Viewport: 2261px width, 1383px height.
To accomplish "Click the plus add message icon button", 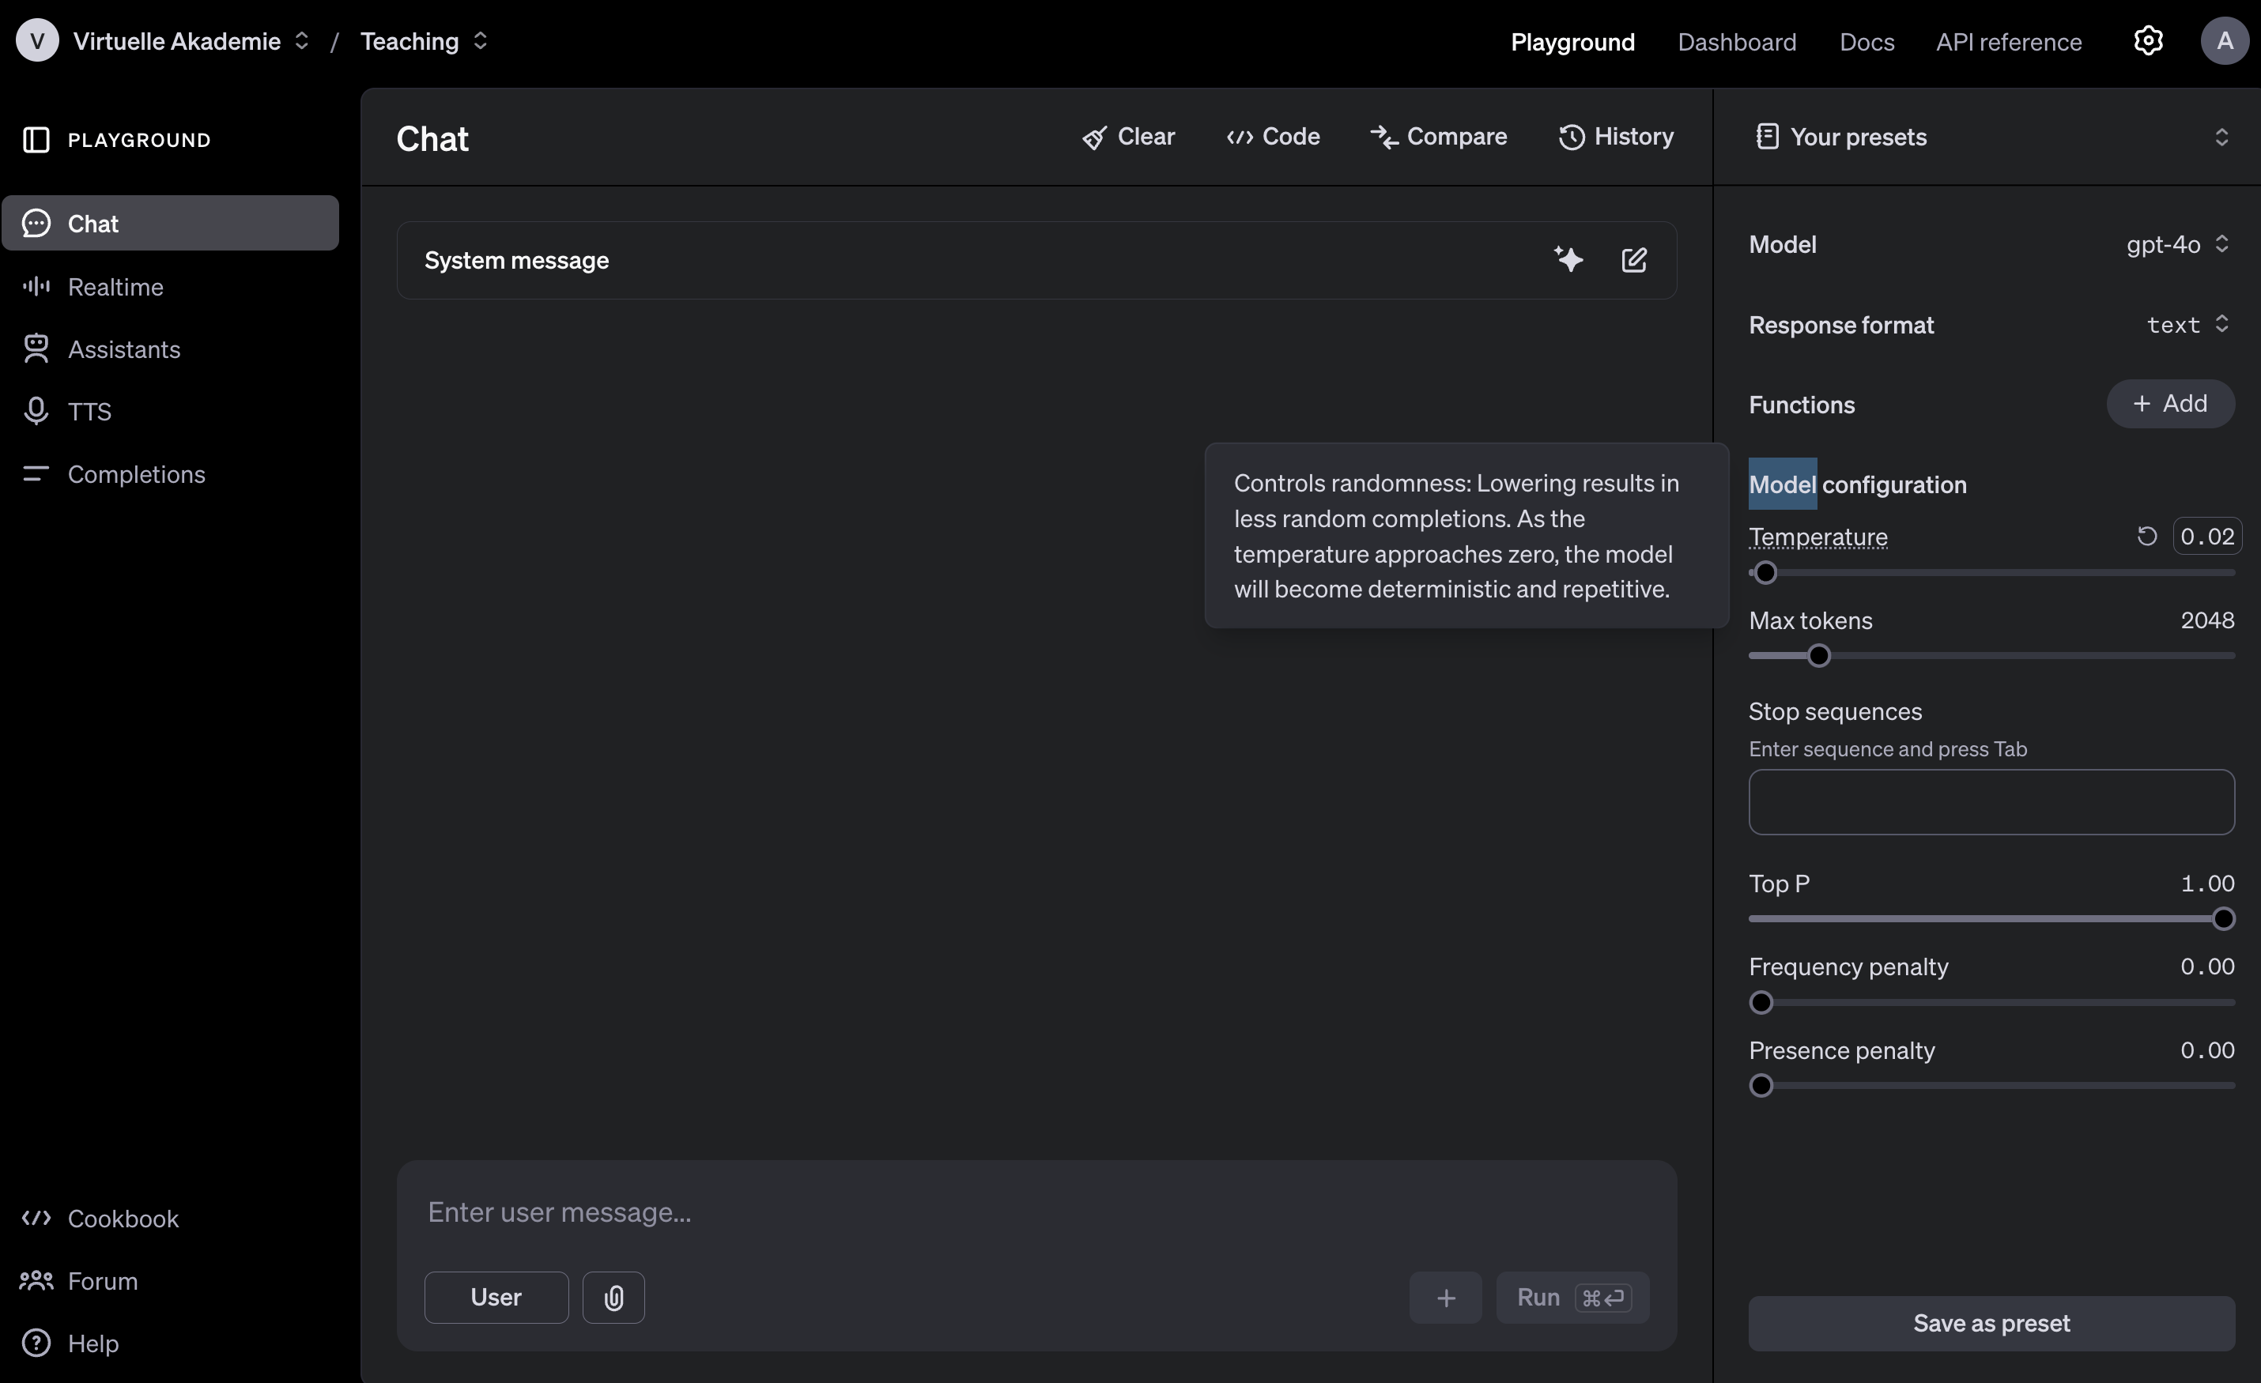I will coord(1445,1298).
